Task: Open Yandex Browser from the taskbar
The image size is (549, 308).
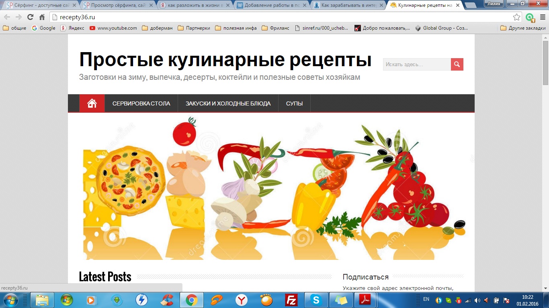Action: [x=241, y=300]
